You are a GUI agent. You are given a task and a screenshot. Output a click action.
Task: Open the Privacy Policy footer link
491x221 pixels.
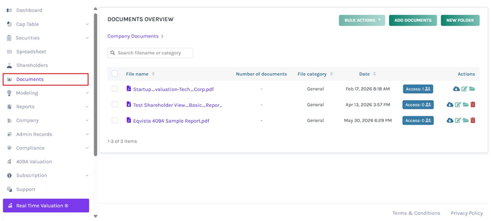(x=466, y=213)
